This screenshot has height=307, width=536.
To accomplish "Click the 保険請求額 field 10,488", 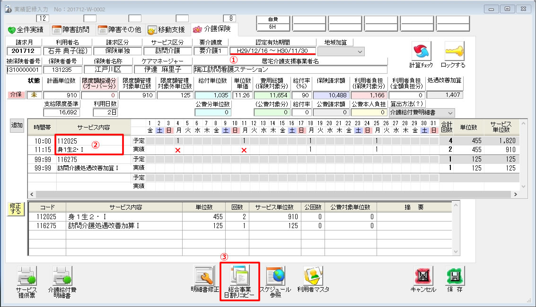I will tap(331, 95).
